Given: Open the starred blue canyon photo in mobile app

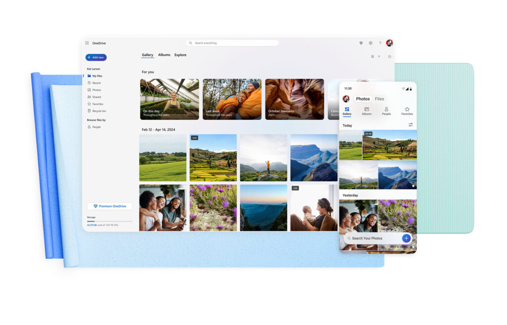Looking at the screenshot, I should pos(398,175).
